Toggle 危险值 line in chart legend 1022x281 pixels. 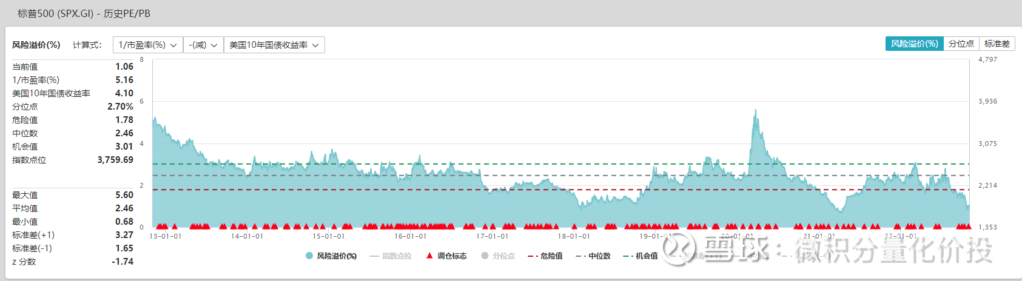[x=545, y=256]
